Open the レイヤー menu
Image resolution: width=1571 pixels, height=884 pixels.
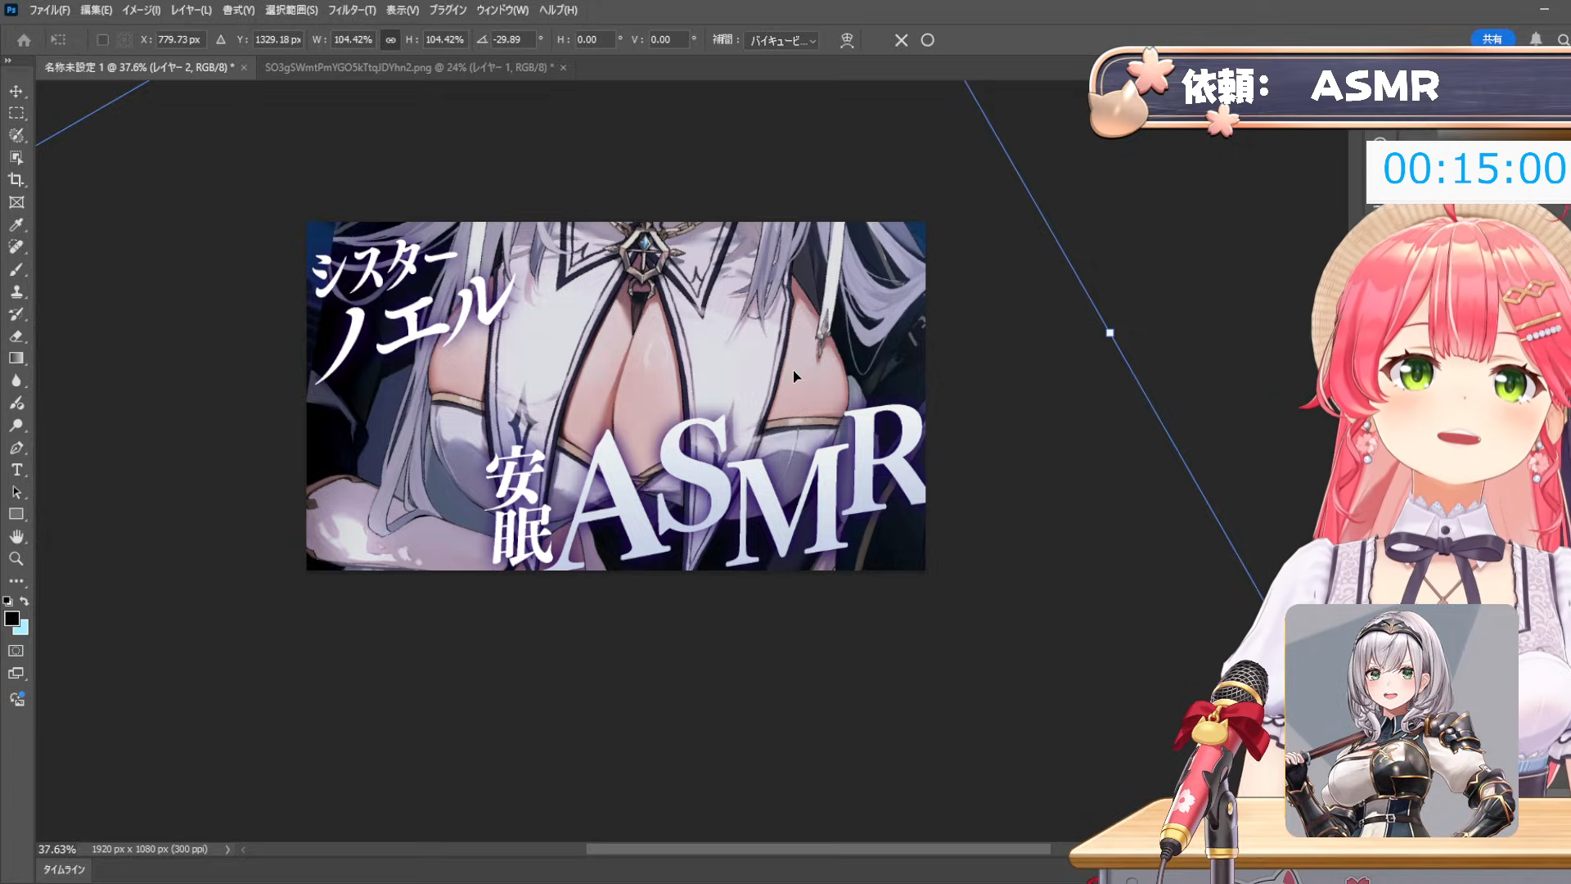[x=191, y=10]
